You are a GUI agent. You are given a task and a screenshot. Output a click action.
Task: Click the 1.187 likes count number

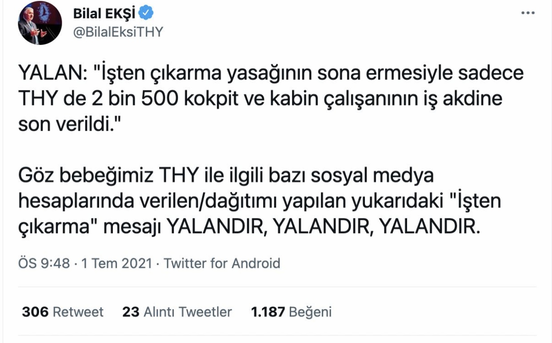(x=268, y=312)
